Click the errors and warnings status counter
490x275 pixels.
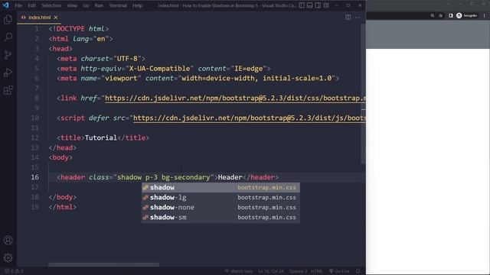click(x=15, y=271)
